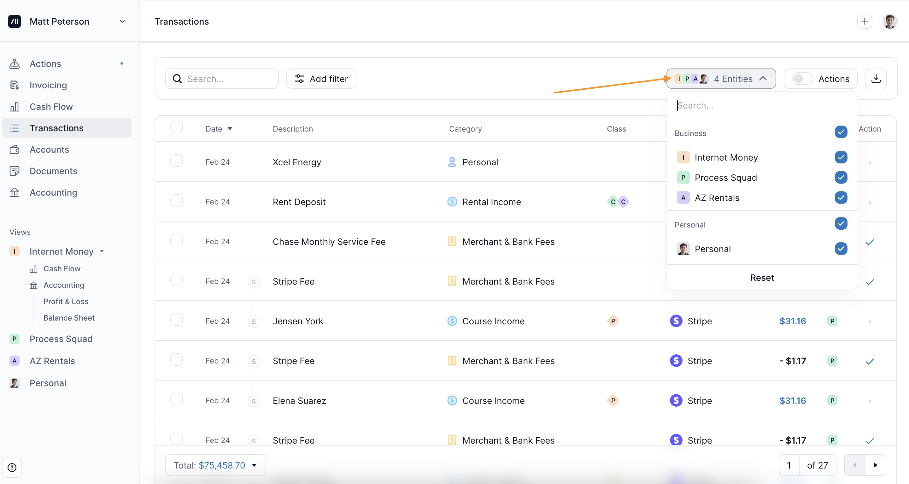
Task: Enable the Actions switch
Action: pos(801,78)
